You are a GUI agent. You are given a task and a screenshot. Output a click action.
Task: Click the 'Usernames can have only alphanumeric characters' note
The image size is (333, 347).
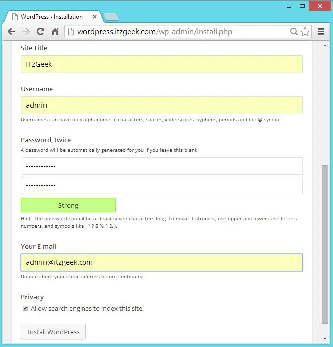152,120
